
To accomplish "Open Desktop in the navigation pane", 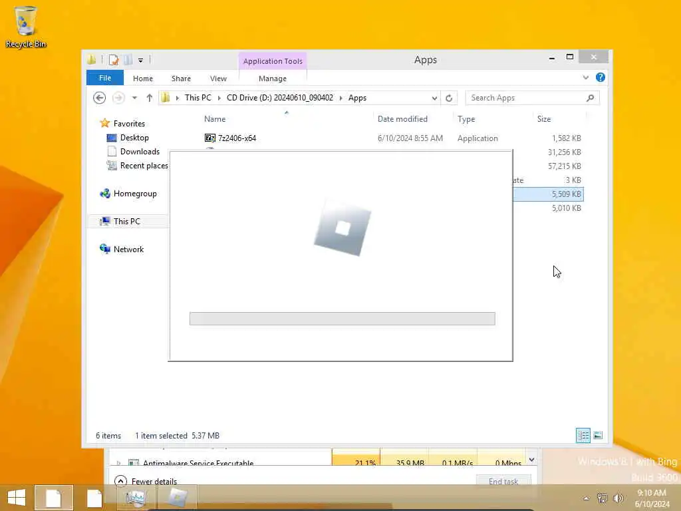I will coord(134,138).
